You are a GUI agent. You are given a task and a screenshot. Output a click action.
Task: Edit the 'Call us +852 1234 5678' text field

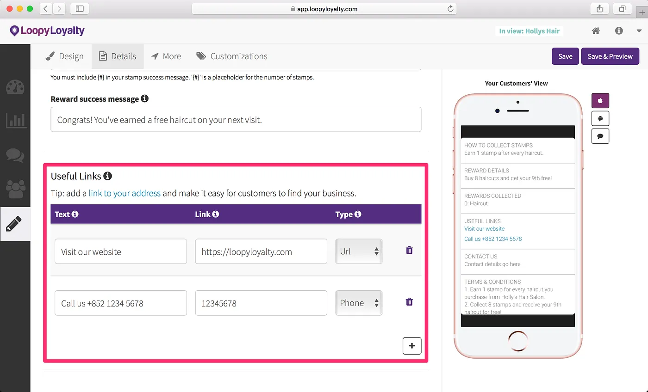tap(121, 303)
